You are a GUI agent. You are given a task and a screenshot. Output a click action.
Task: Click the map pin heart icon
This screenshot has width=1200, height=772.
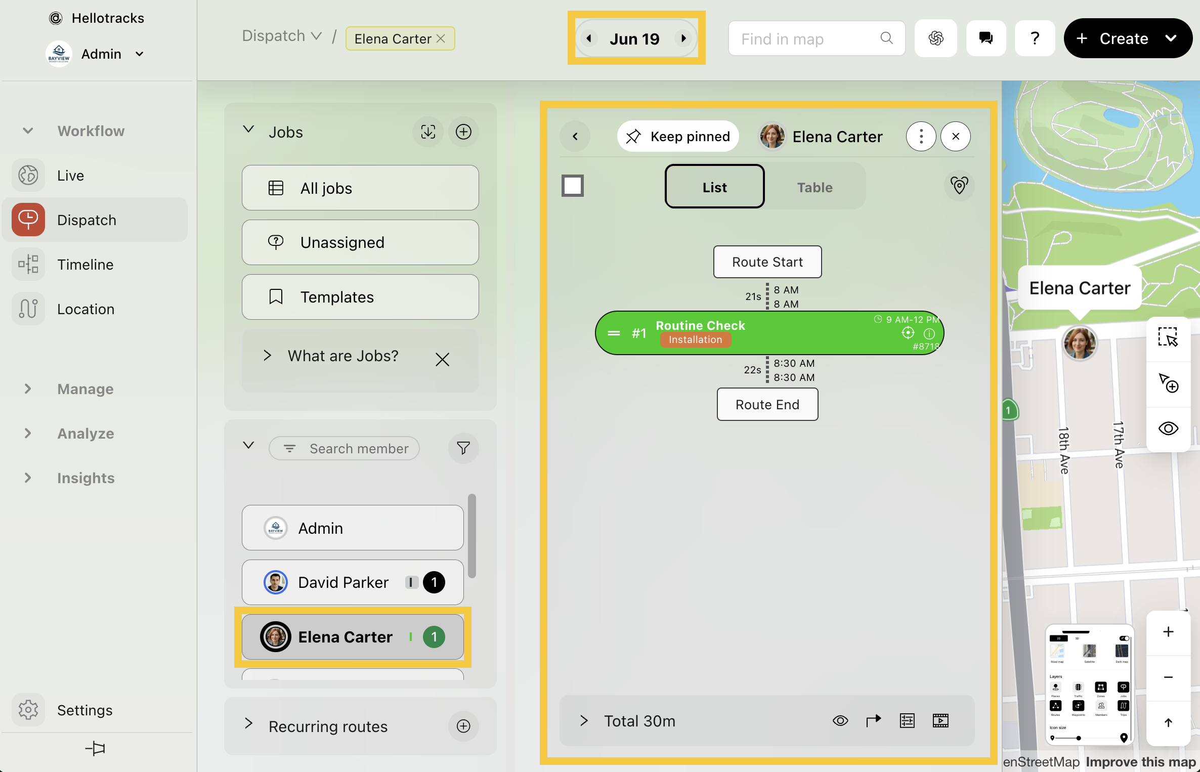coord(959,186)
